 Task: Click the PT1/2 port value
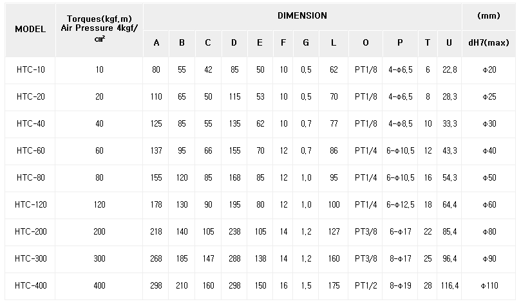click(x=366, y=285)
